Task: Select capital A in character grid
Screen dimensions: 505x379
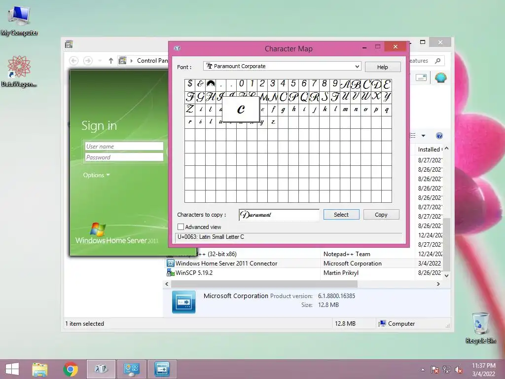Action: pyautogui.click(x=345, y=84)
